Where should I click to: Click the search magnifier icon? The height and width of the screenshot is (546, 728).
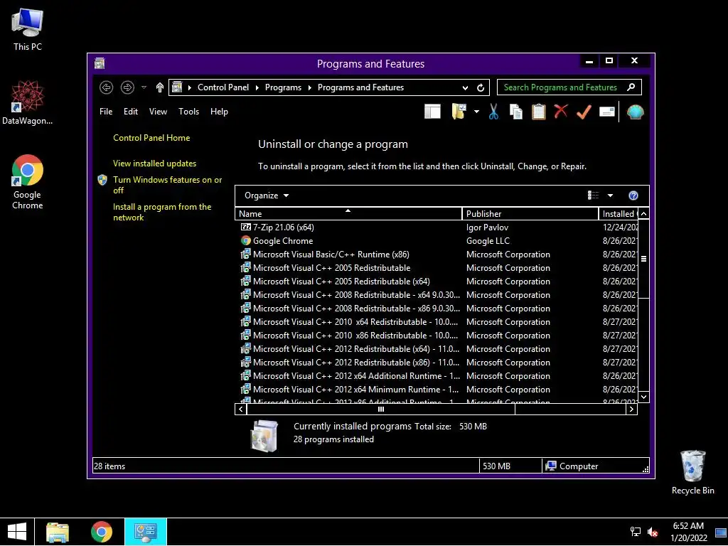click(631, 87)
